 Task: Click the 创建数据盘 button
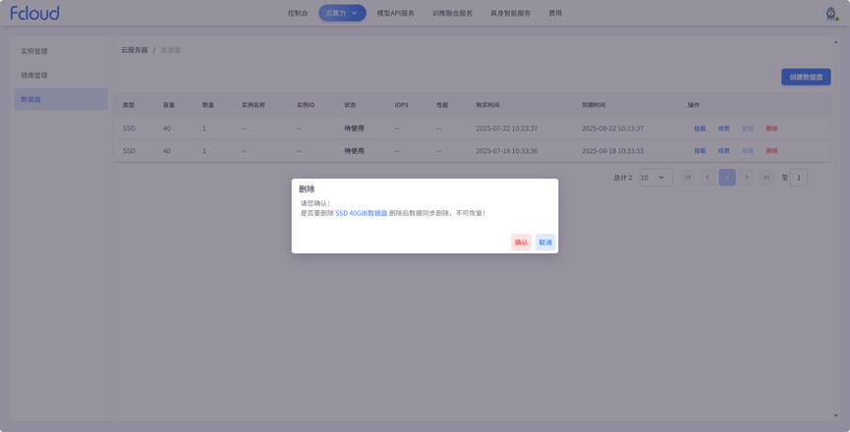click(x=806, y=77)
